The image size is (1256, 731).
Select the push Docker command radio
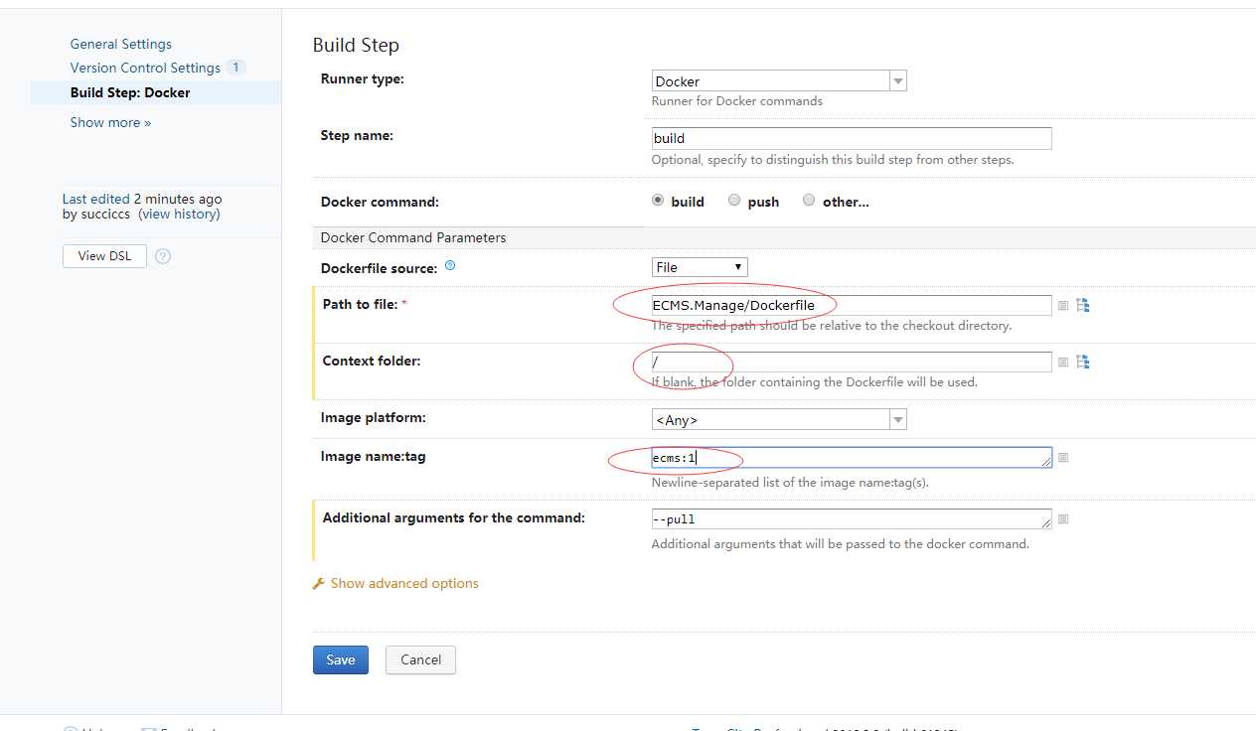point(734,200)
